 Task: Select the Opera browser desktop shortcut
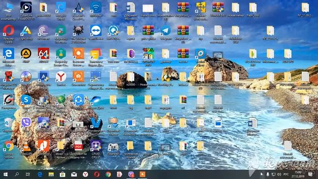(x=8, y=34)
